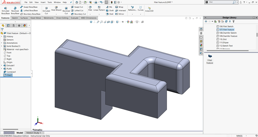Screen dimensions: 258x137
Task: Open the Curves dropdown arrow
Action: [x=141, y=14]
